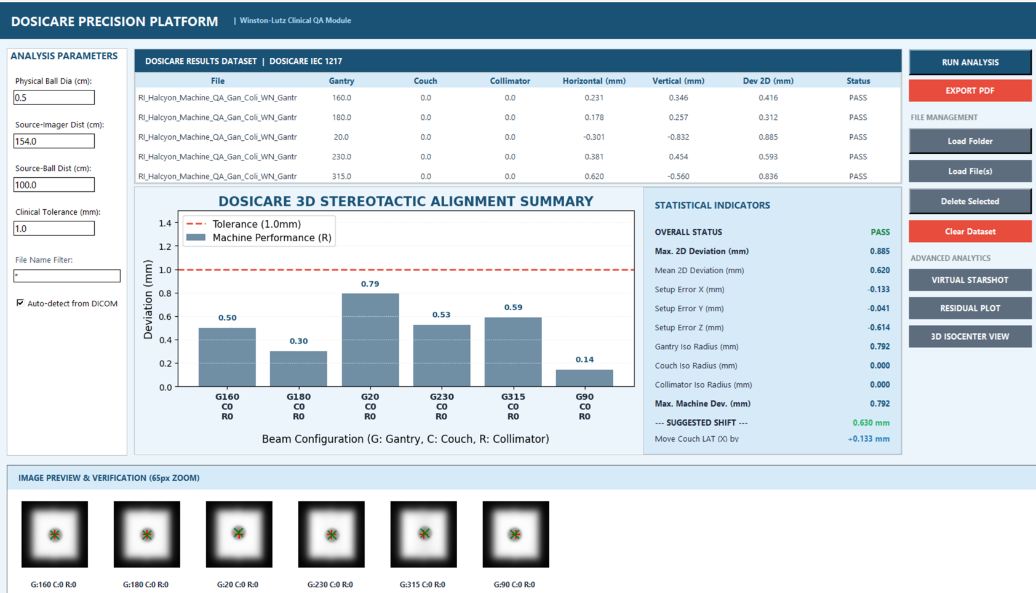This screenshot has width=1036, height=593.
Task: Click the IMAGE PREVIEW & VERIFICATION header
Action: tap(109, 477)
